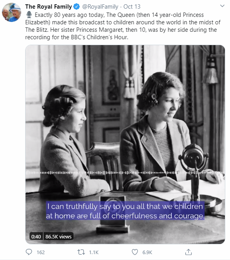The height and width of the screenshot is (260, 230).
Task: Click the microphone emoji in tweet text
Action: (29, 15)
